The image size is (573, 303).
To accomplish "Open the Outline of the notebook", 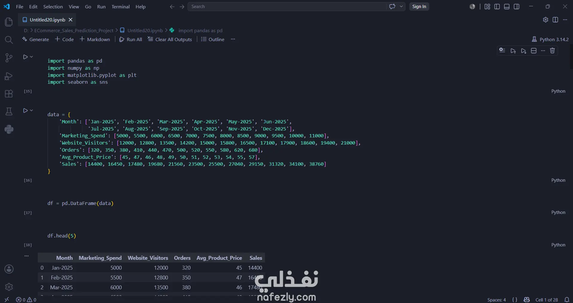I will 213,39.
